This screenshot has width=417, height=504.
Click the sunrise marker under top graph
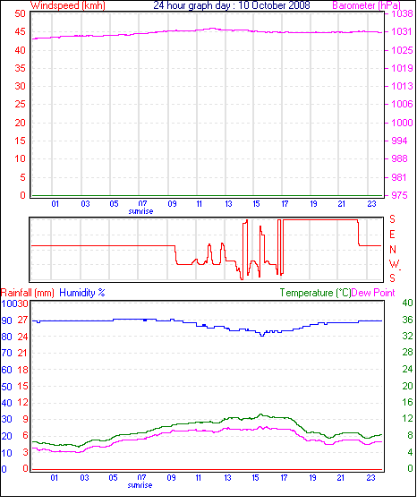[140, 211]
